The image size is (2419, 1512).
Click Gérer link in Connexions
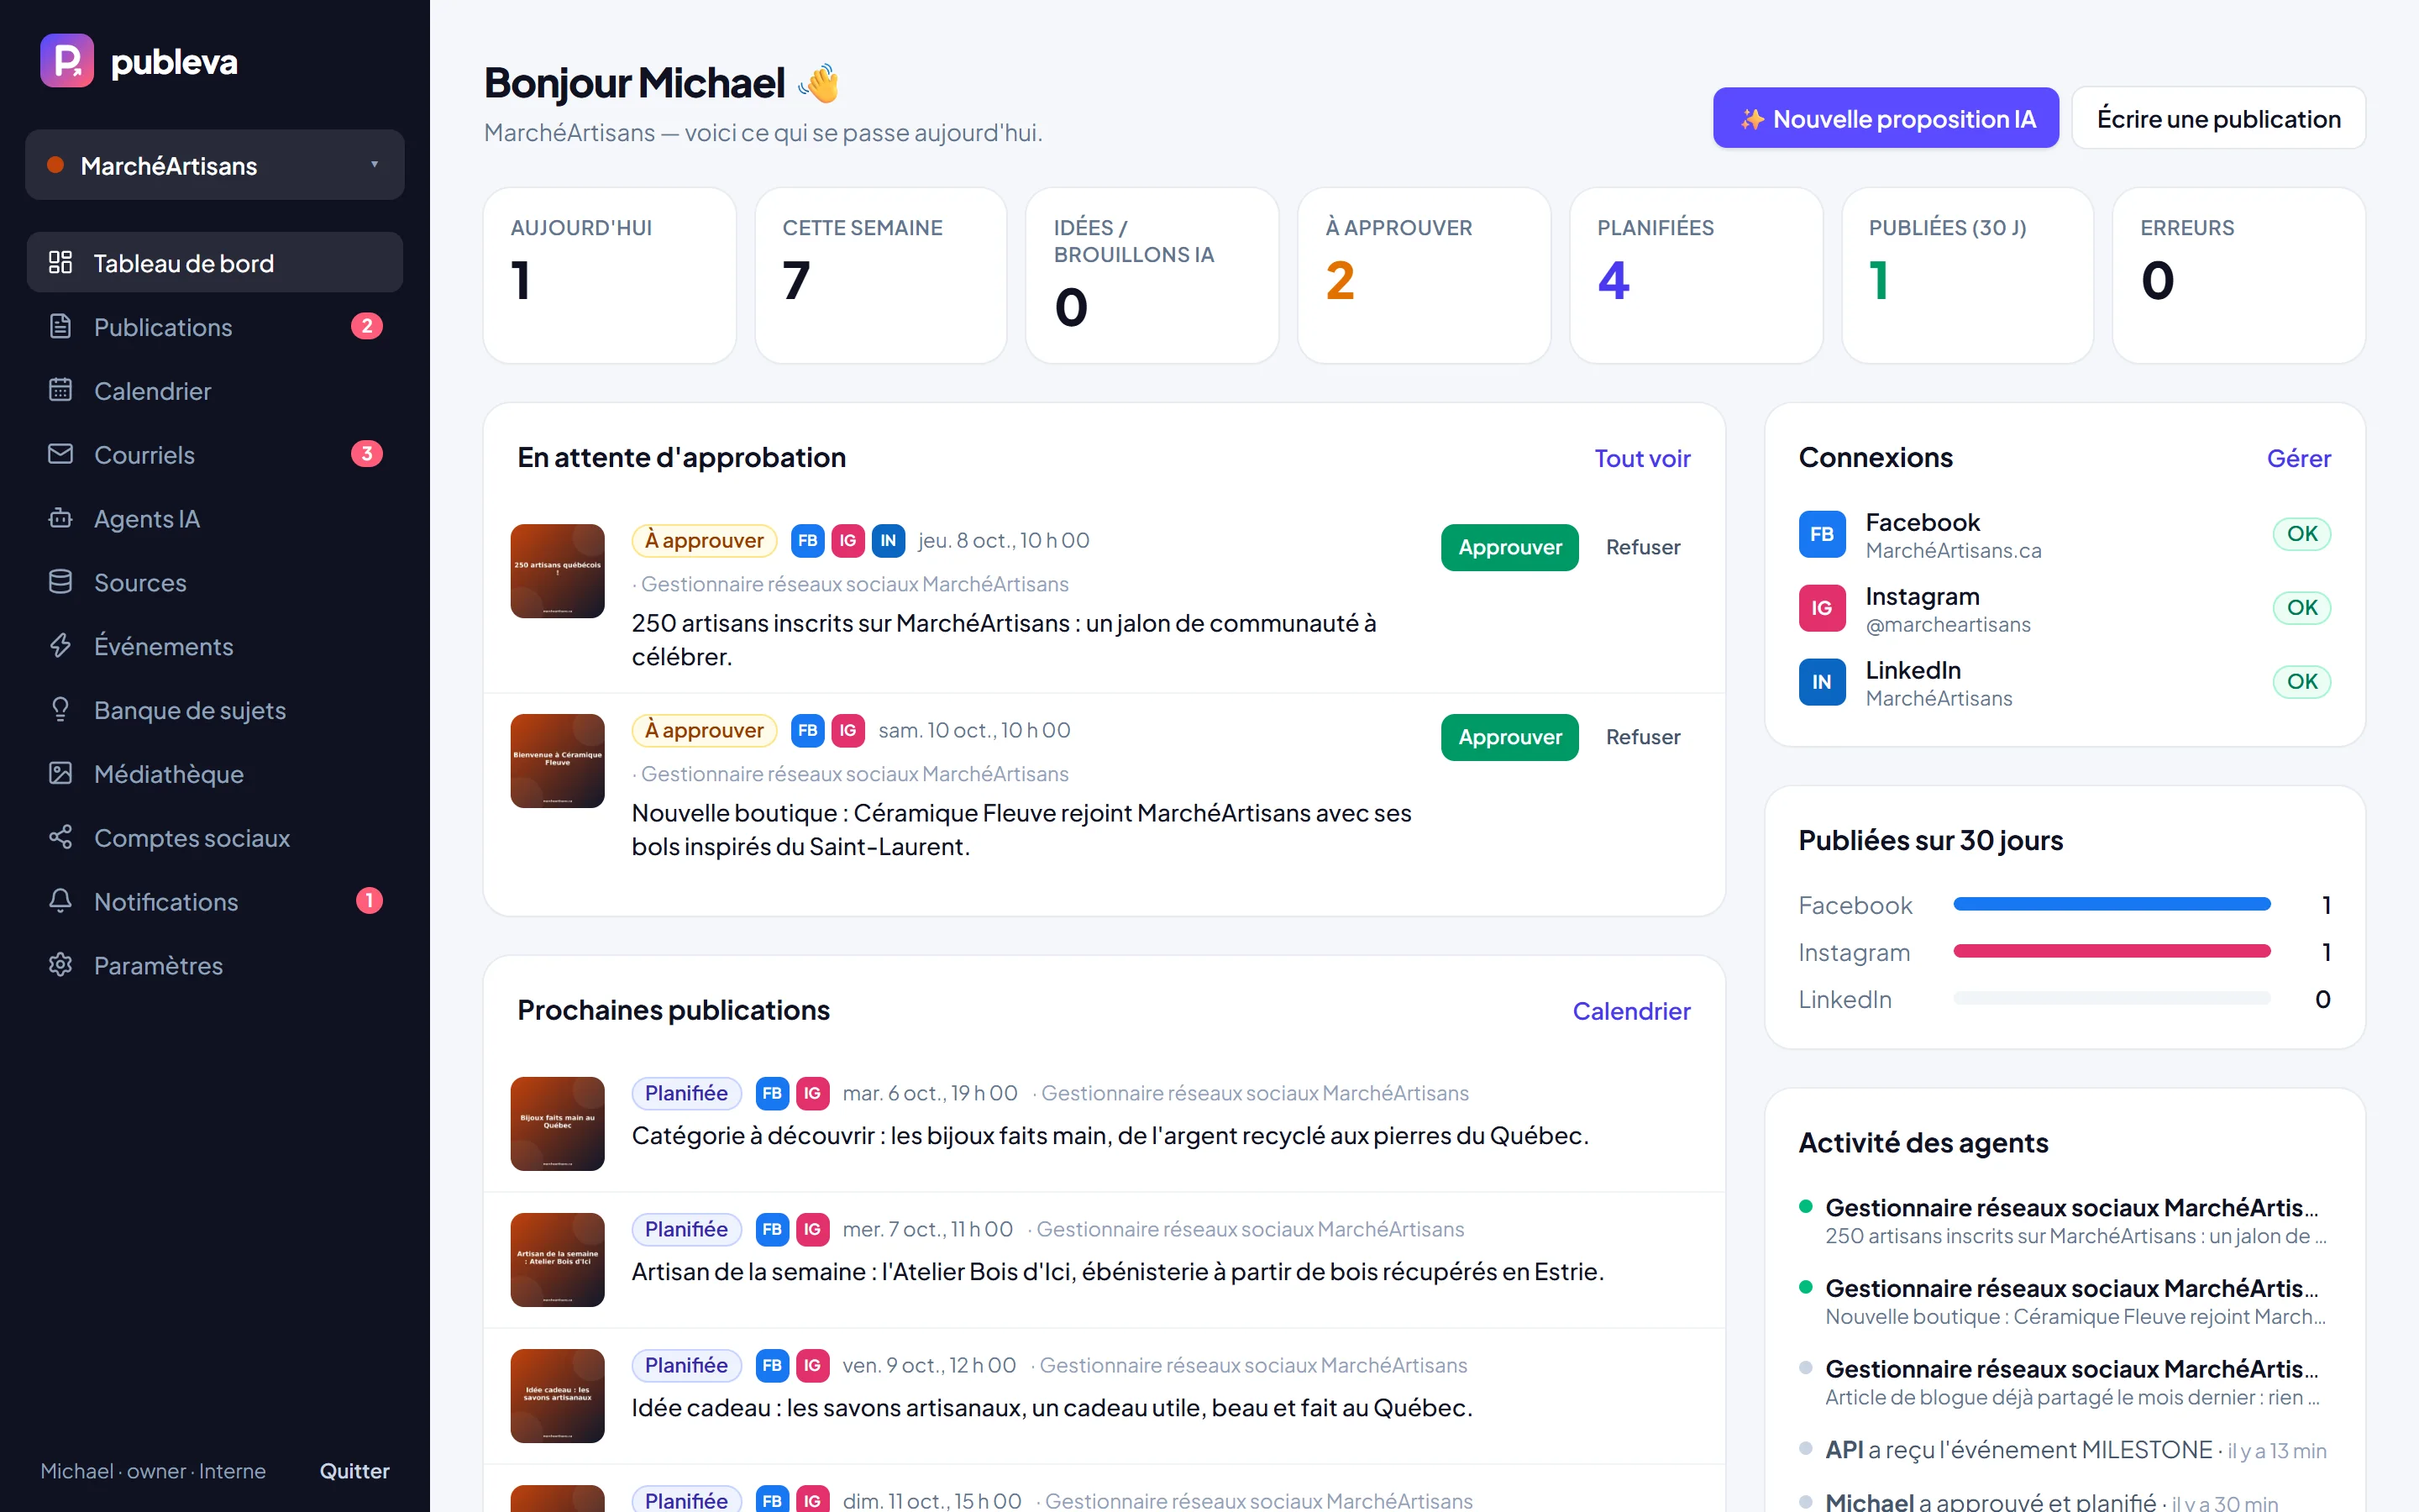coord(2298,458)
